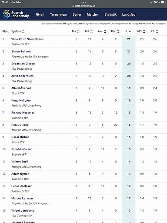Open player Wille Rosie Samuelsson
Viewport: 167px width, 223px height.
(27, 39)
